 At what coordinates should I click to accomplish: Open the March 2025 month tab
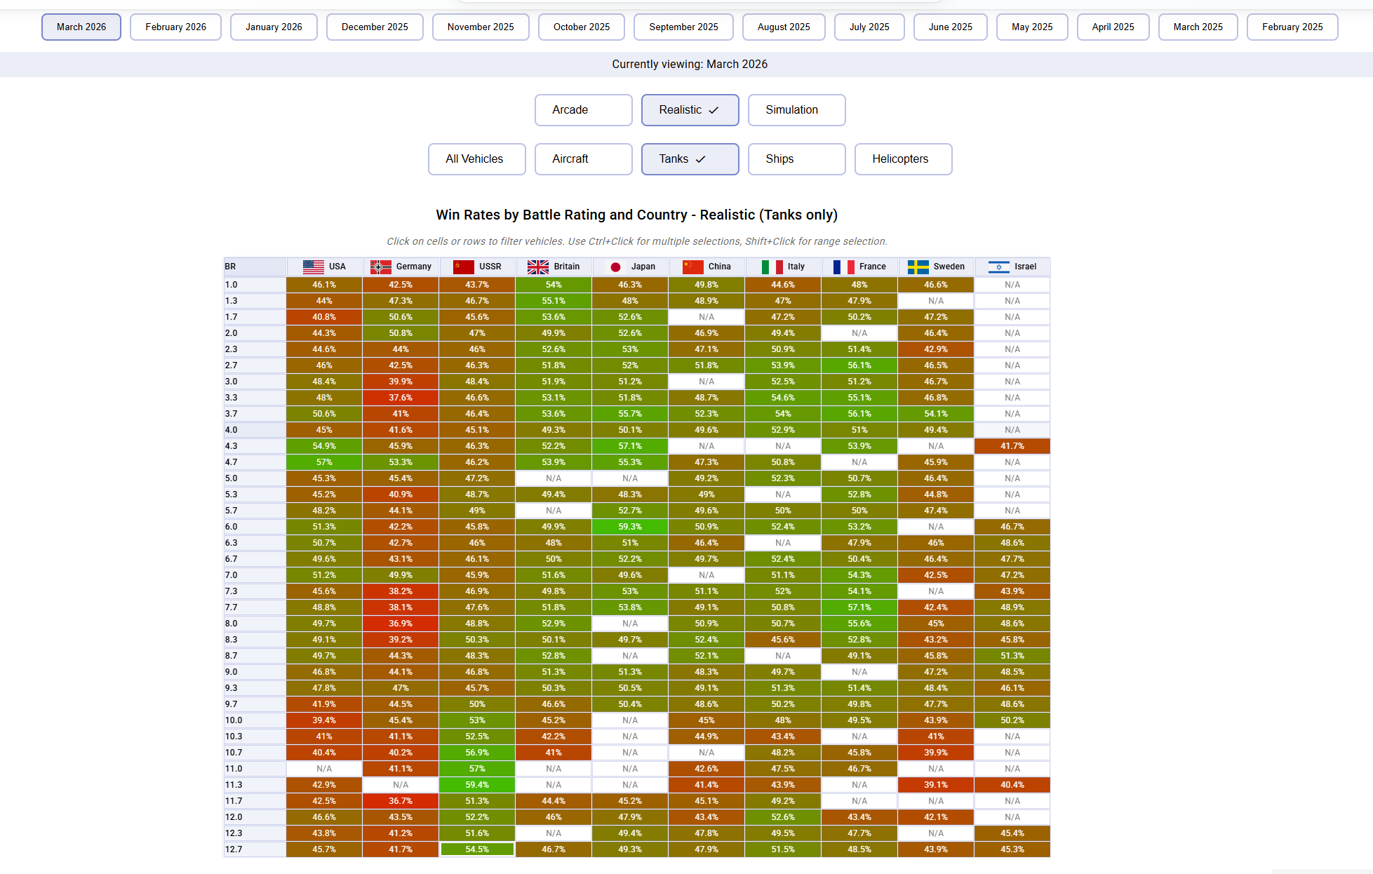1198,27
